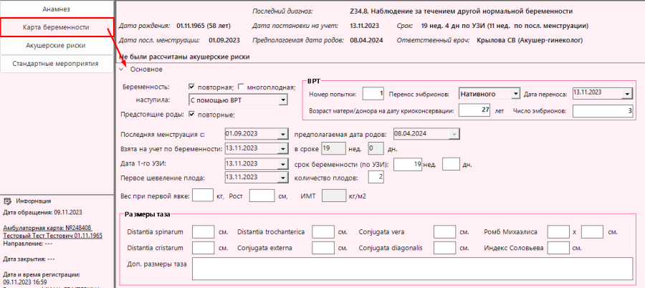
Task: Click the Номер попытки input field
Action: click(374, 94)
